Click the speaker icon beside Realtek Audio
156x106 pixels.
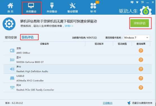(12, 69)
